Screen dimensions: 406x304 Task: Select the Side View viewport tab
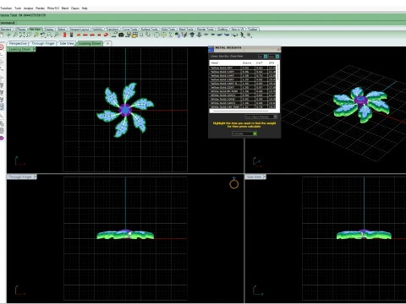point(67,43)
